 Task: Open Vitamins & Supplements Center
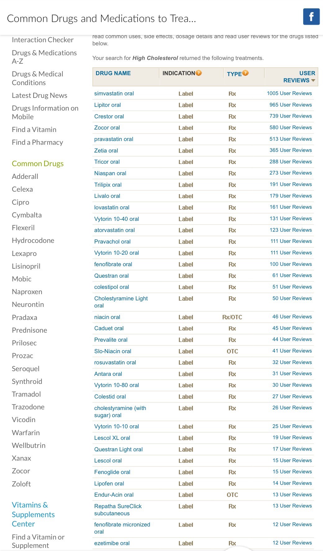[33, 514]
